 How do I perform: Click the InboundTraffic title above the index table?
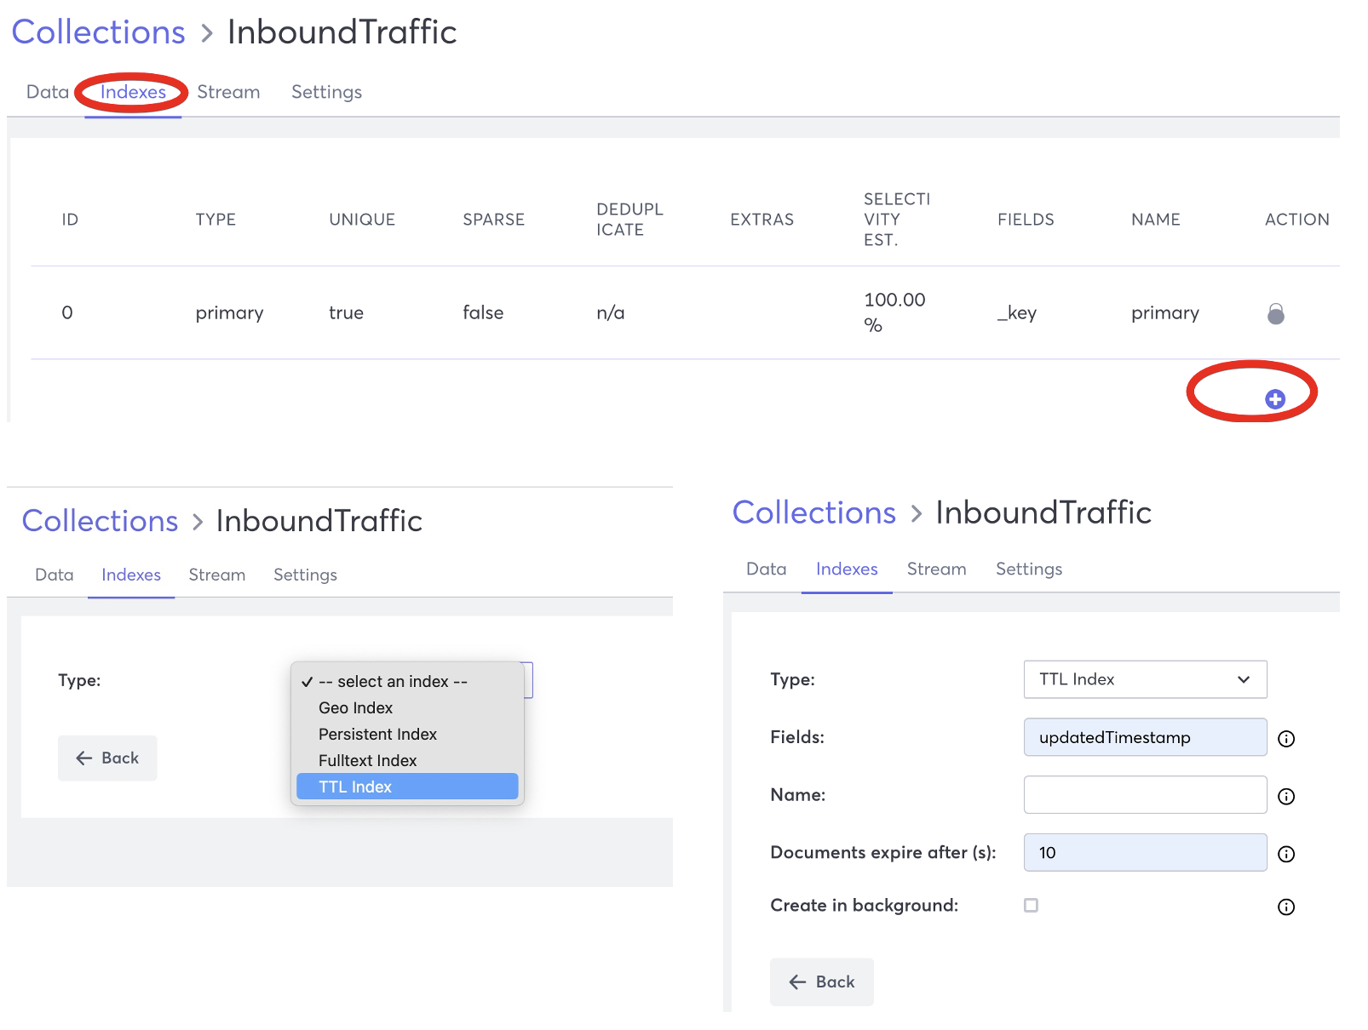(342, 32)
